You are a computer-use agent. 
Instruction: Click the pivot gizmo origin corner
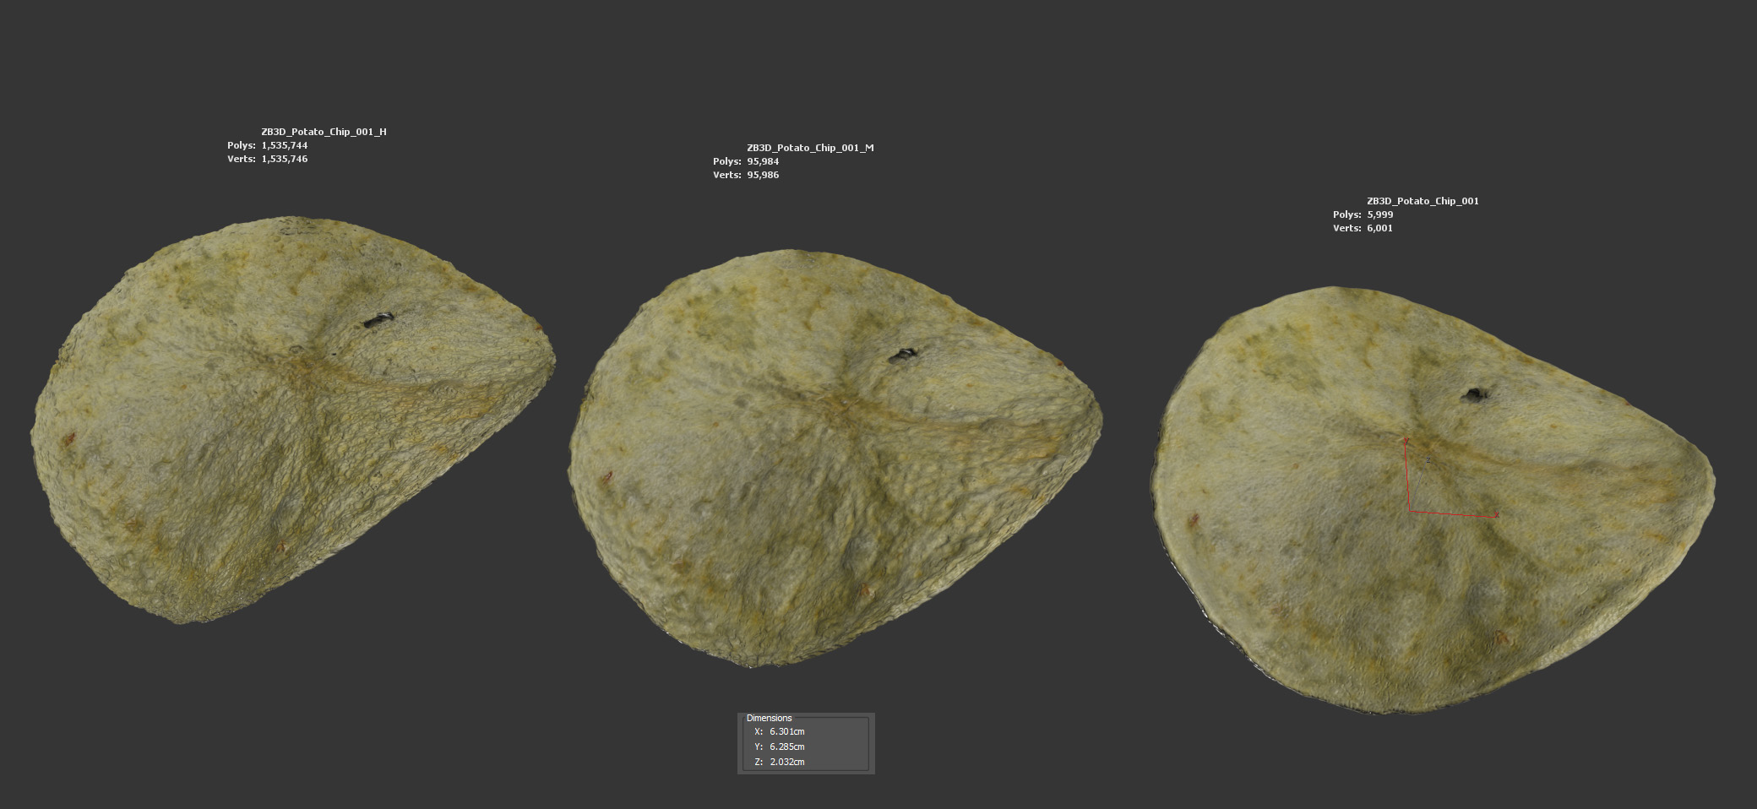pyautogui.click(x=1410, y=509)
